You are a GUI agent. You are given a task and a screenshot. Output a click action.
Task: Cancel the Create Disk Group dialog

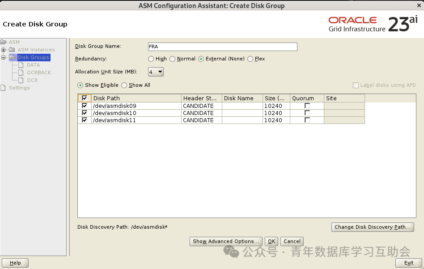(292, 241)
